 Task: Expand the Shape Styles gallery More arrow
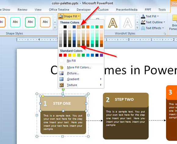coord(55,27)
